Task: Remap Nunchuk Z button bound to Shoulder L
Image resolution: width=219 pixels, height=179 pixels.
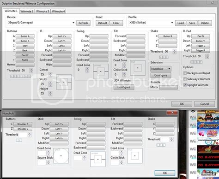Action: click(23, 129)
